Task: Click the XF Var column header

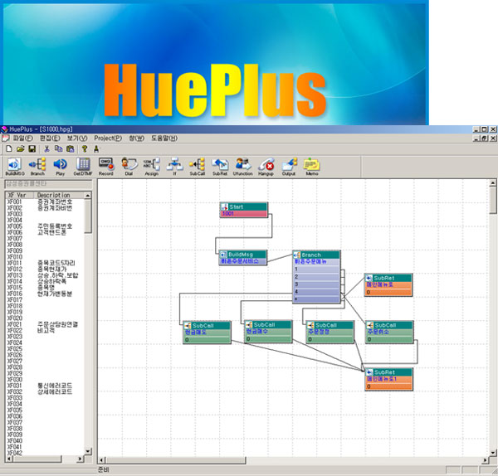Action: coord(20,195)
